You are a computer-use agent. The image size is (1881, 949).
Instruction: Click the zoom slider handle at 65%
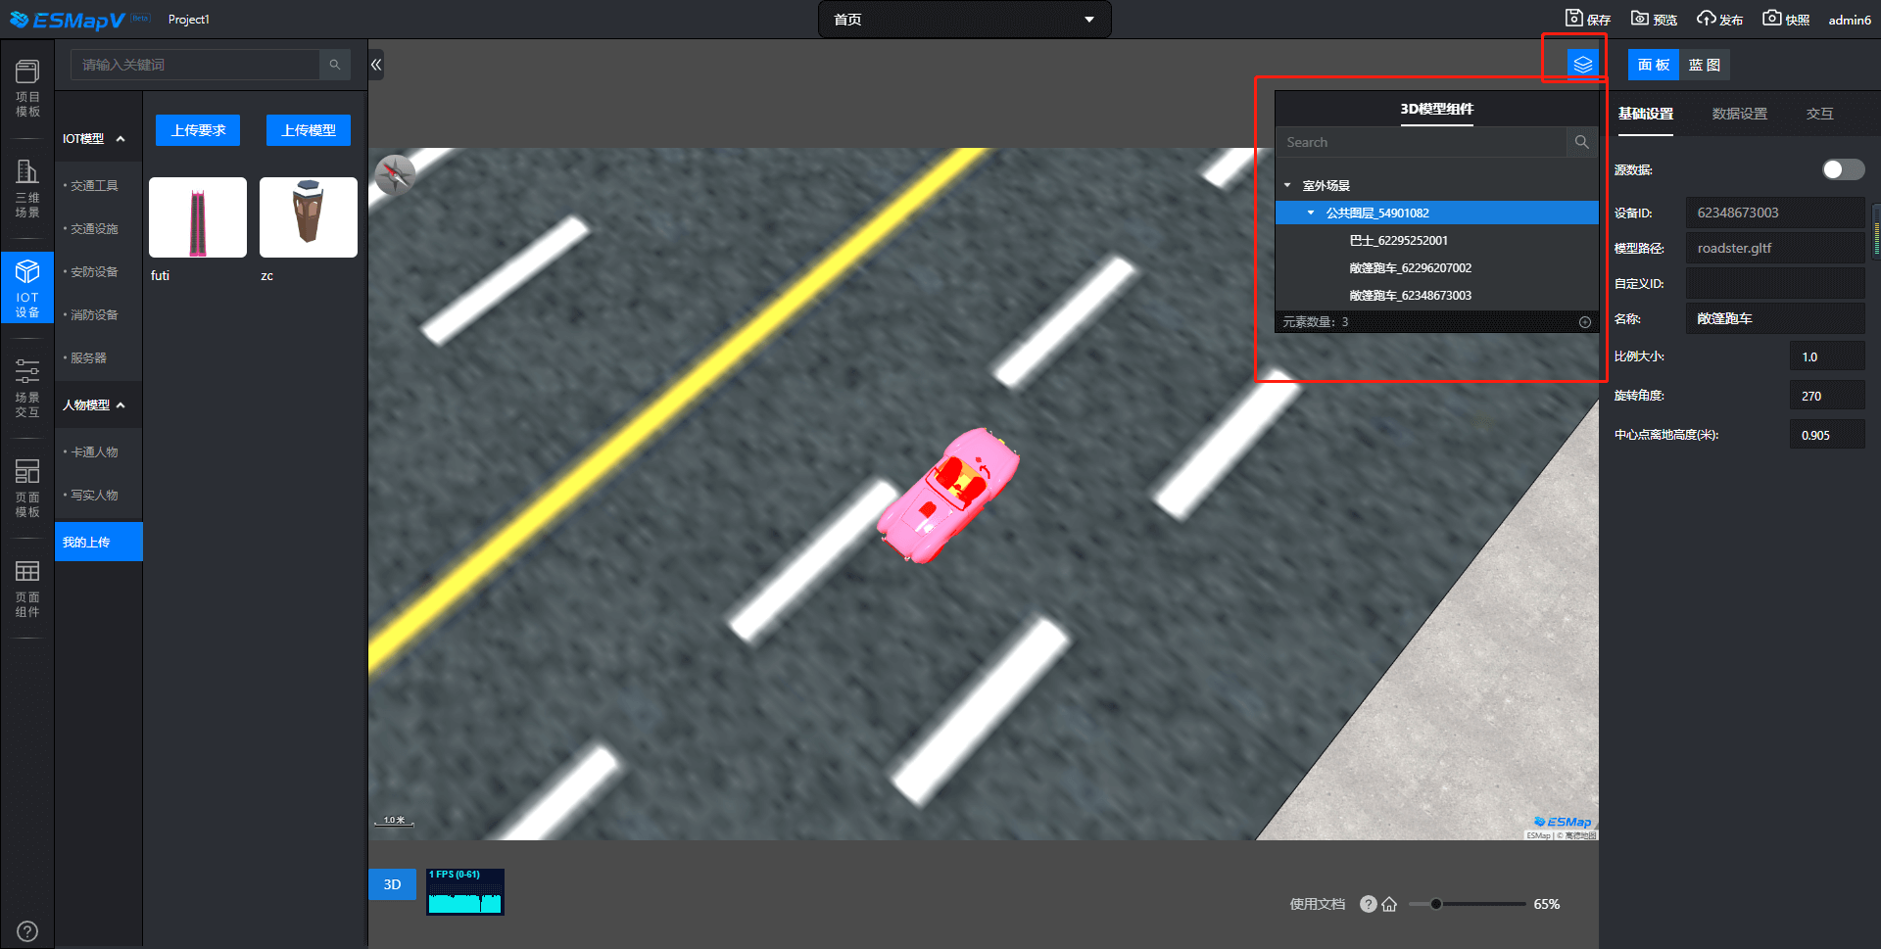point(1435,904)
